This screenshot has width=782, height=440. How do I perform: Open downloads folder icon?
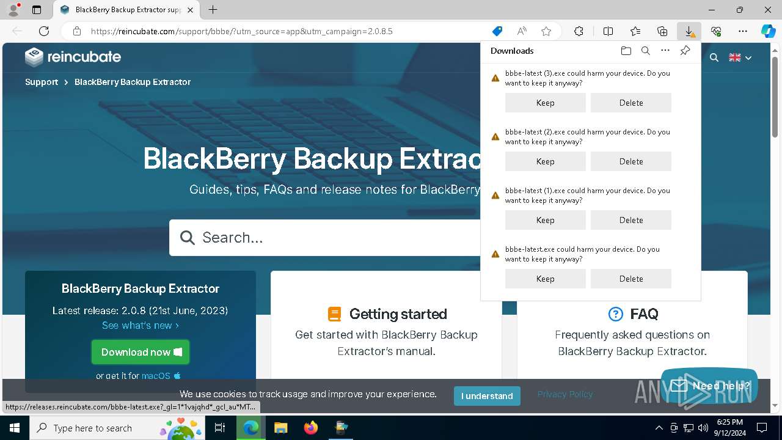(x=626, y=51)
